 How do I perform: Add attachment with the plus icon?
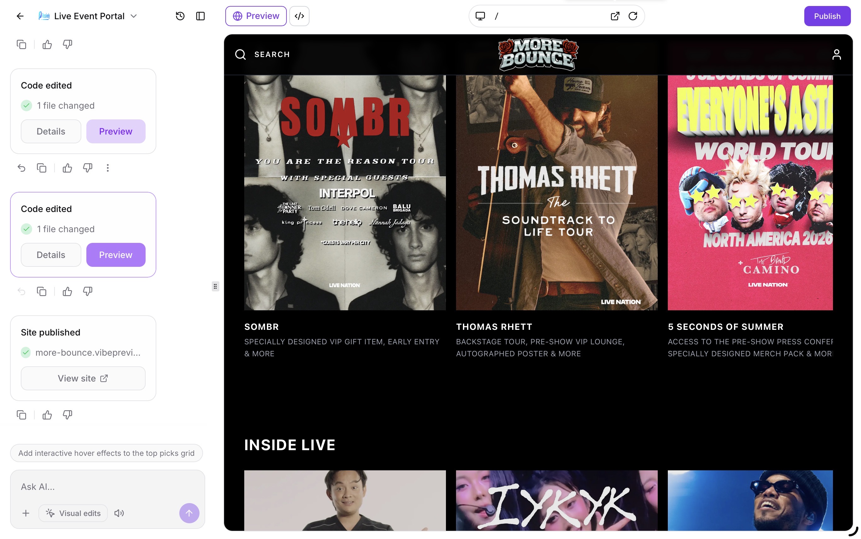click(x=26, y=513)
